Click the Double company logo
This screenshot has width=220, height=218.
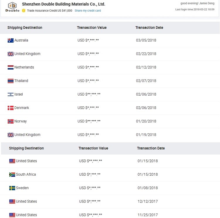pyautogui.click(x=12, y=7)
